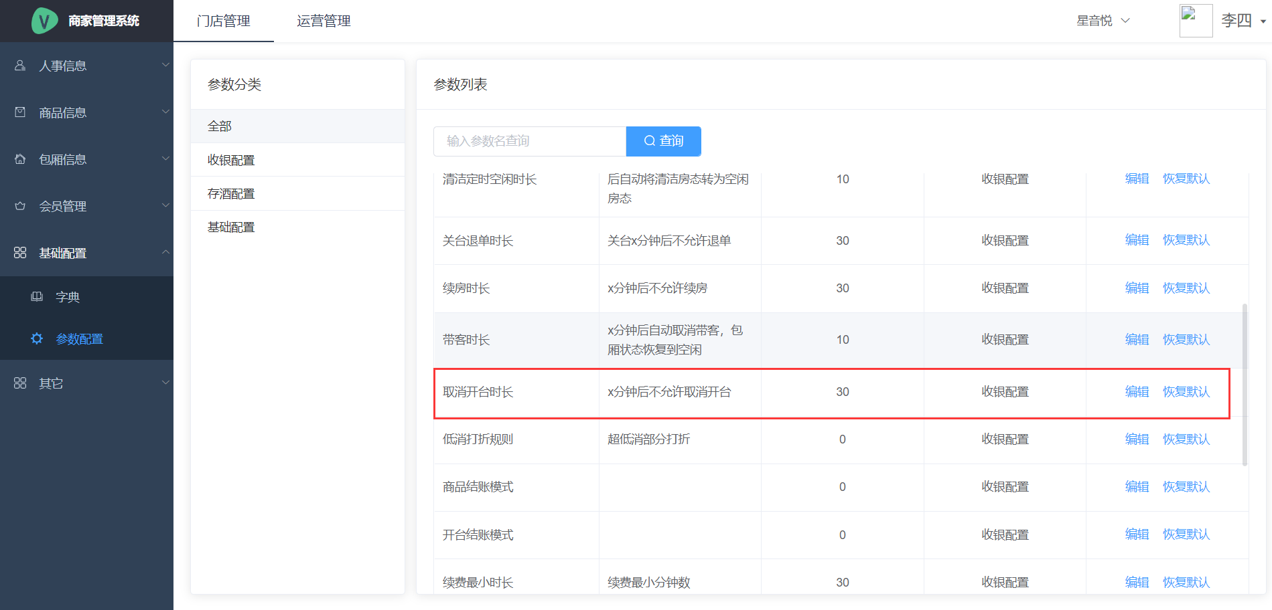
Task: Click the 字典 book icon
Action: point(37,297)
